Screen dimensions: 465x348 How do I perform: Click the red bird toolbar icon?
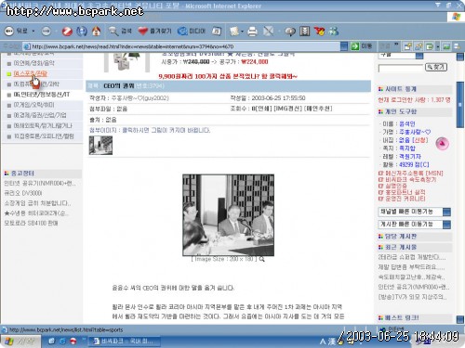(x=319, y=31)
